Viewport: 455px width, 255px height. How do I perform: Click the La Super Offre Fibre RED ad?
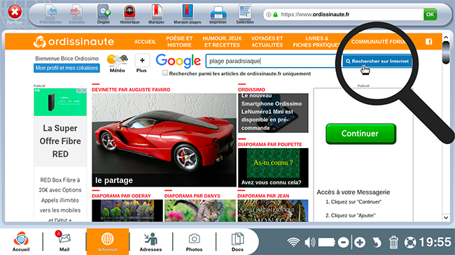[x=60, y=141]
